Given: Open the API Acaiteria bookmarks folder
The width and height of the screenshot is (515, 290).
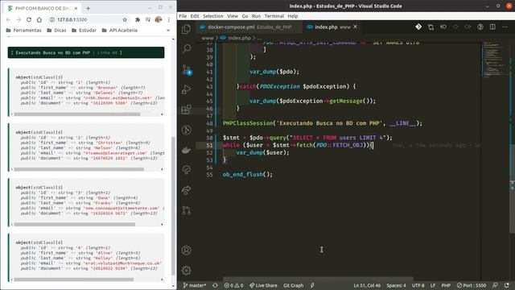Looking at the screenshot, I should (x=120, y=31).
